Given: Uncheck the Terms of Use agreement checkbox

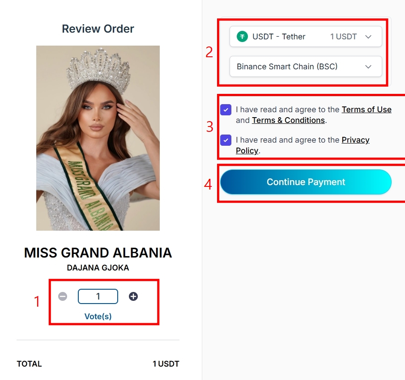Looking at the screenshot, I should coord(226,110).
